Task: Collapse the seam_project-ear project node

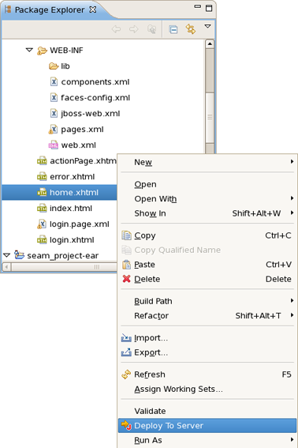Action: click(x=7, y=255)
